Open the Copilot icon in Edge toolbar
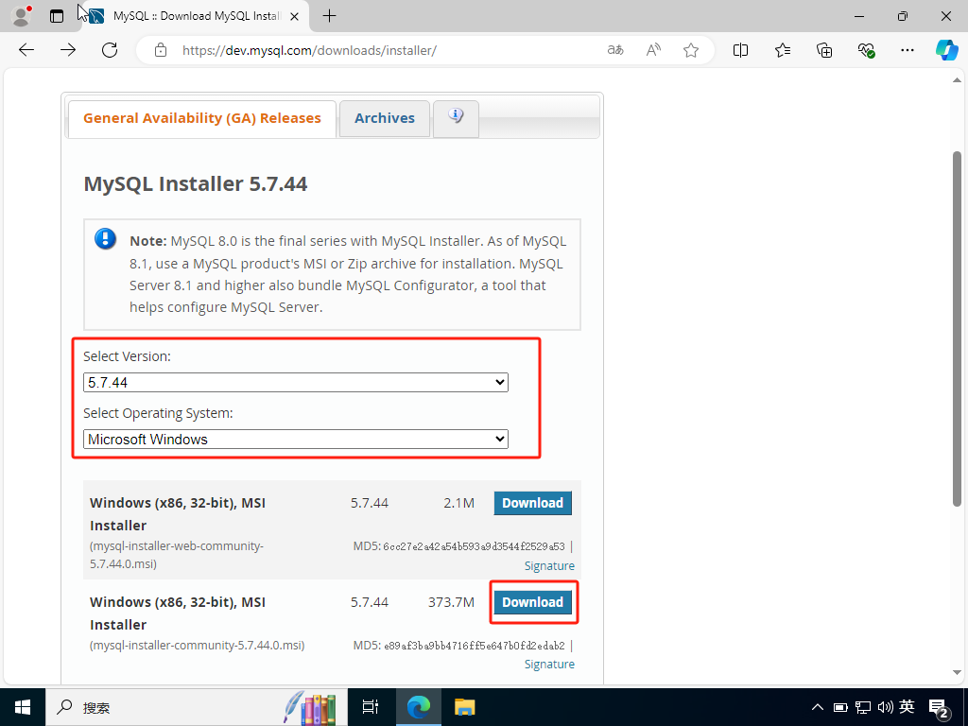 coord(946,50)
